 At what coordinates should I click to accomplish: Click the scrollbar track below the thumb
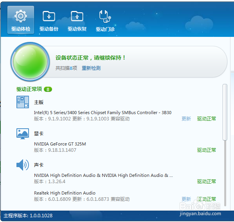coord(225,173)
